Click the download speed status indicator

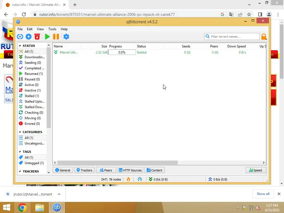coord(158,179)
